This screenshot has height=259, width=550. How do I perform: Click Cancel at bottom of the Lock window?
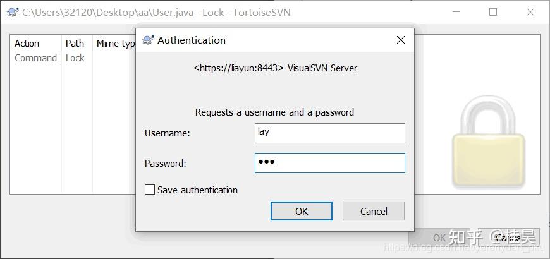pyautogui.click(x=509, y=238)
